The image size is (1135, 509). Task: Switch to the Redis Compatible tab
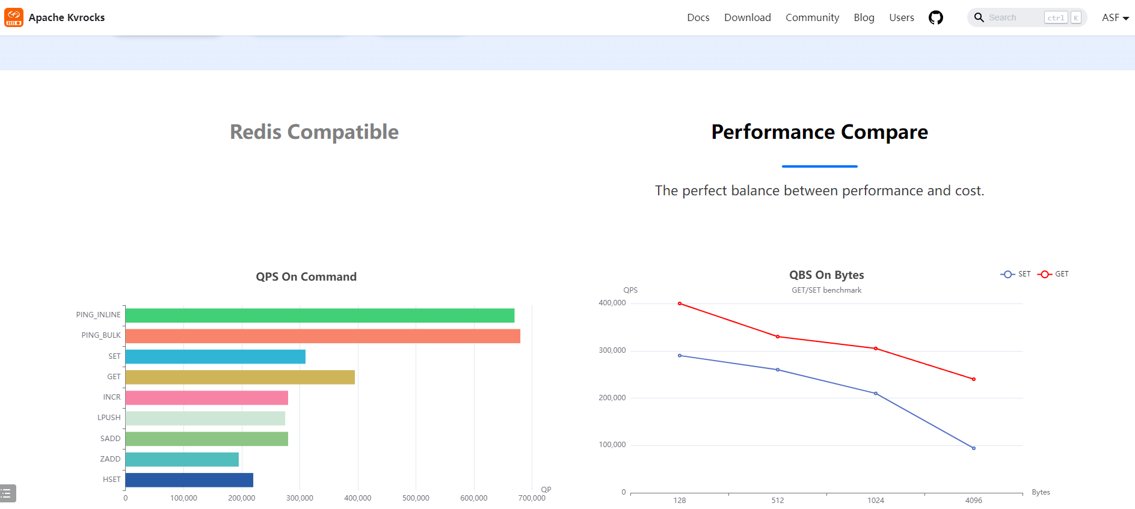314,132
